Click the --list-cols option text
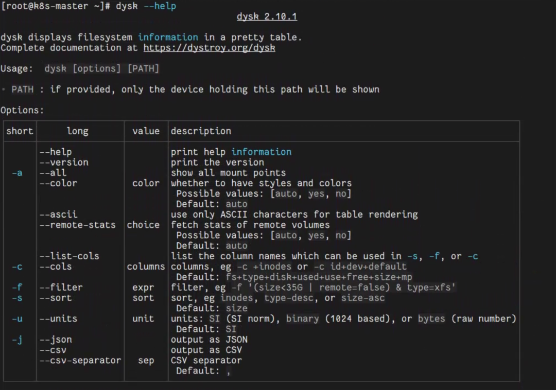556x390 pixels. pyautogui.click(x=69, y=256)
